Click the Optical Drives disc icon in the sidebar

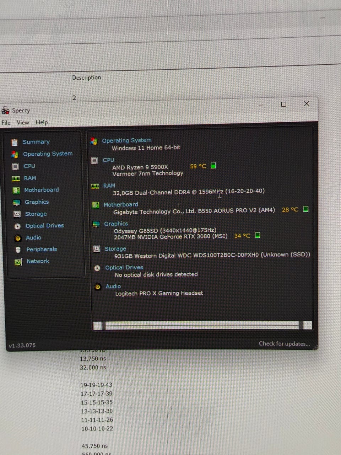coord(17,226)
